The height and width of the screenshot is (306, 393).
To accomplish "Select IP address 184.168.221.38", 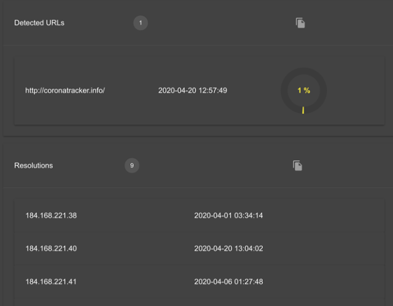I will 51,215.
